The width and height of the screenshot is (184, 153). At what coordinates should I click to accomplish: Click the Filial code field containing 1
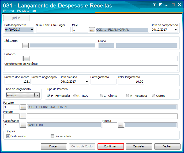(80, 30)
